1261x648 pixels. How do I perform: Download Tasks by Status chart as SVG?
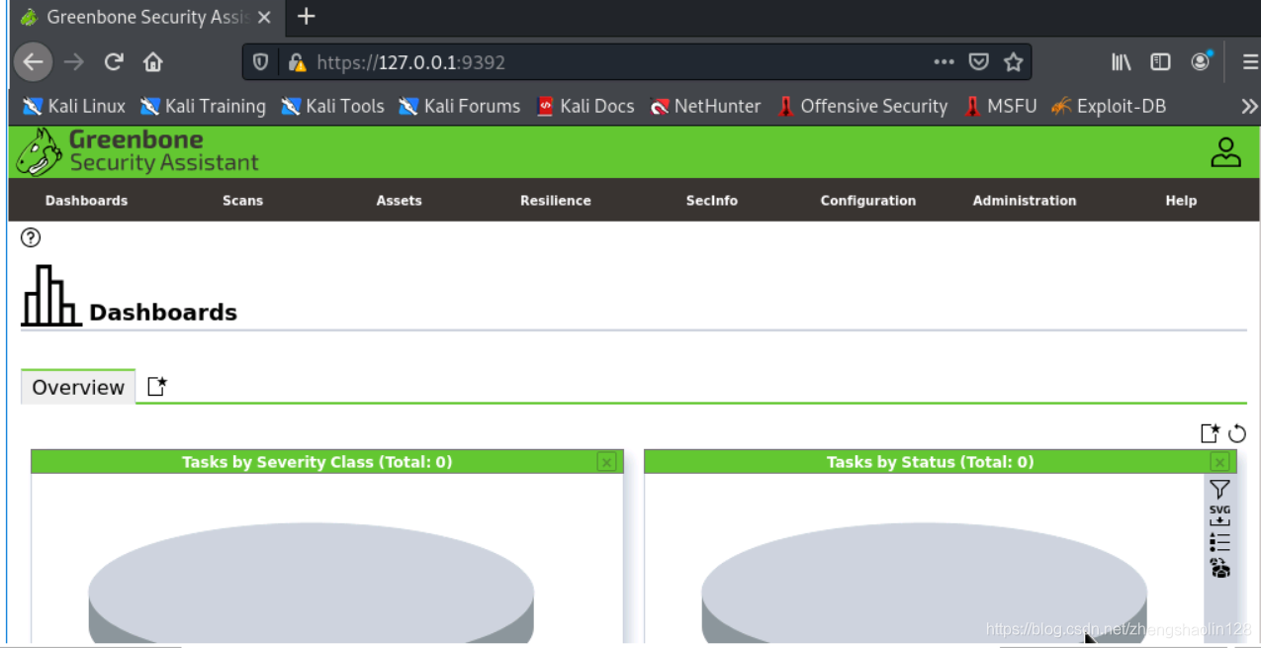click(1219, 515)
